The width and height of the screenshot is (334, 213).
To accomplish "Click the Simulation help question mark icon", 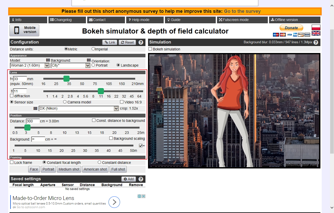I will coord(316,42).
